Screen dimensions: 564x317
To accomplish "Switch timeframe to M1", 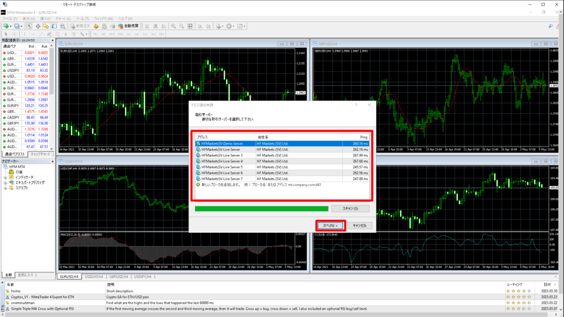I will 95,34.
